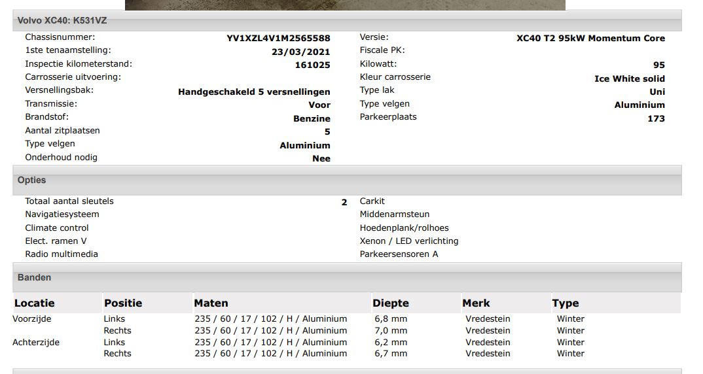Click the chassis number YV1XZL4V1M2565588
Viewport: 703px width, 374px height.
278,39
